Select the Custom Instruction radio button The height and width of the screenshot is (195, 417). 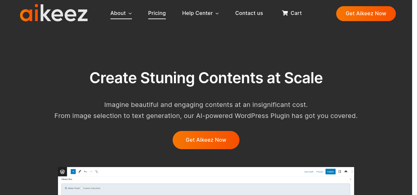click(81, 188)
